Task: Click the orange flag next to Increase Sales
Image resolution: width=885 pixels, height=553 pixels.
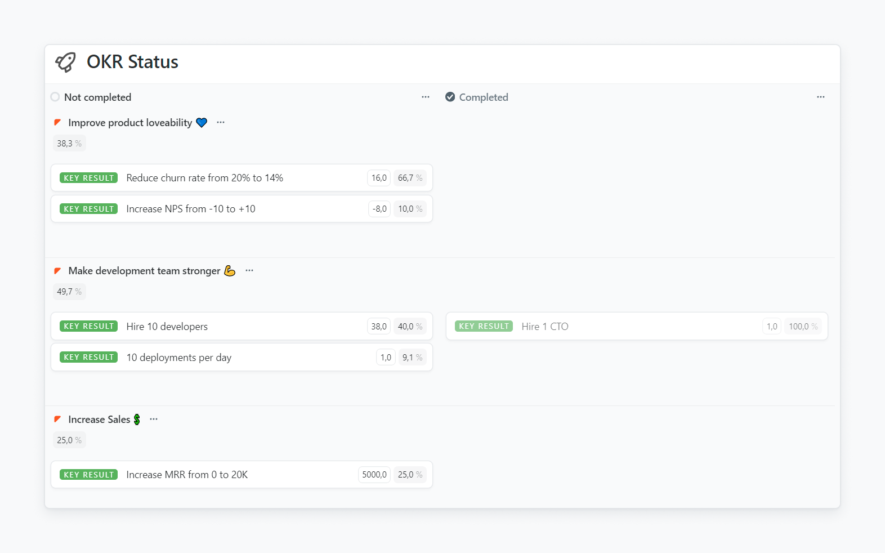Action: (x=57, y=420)
